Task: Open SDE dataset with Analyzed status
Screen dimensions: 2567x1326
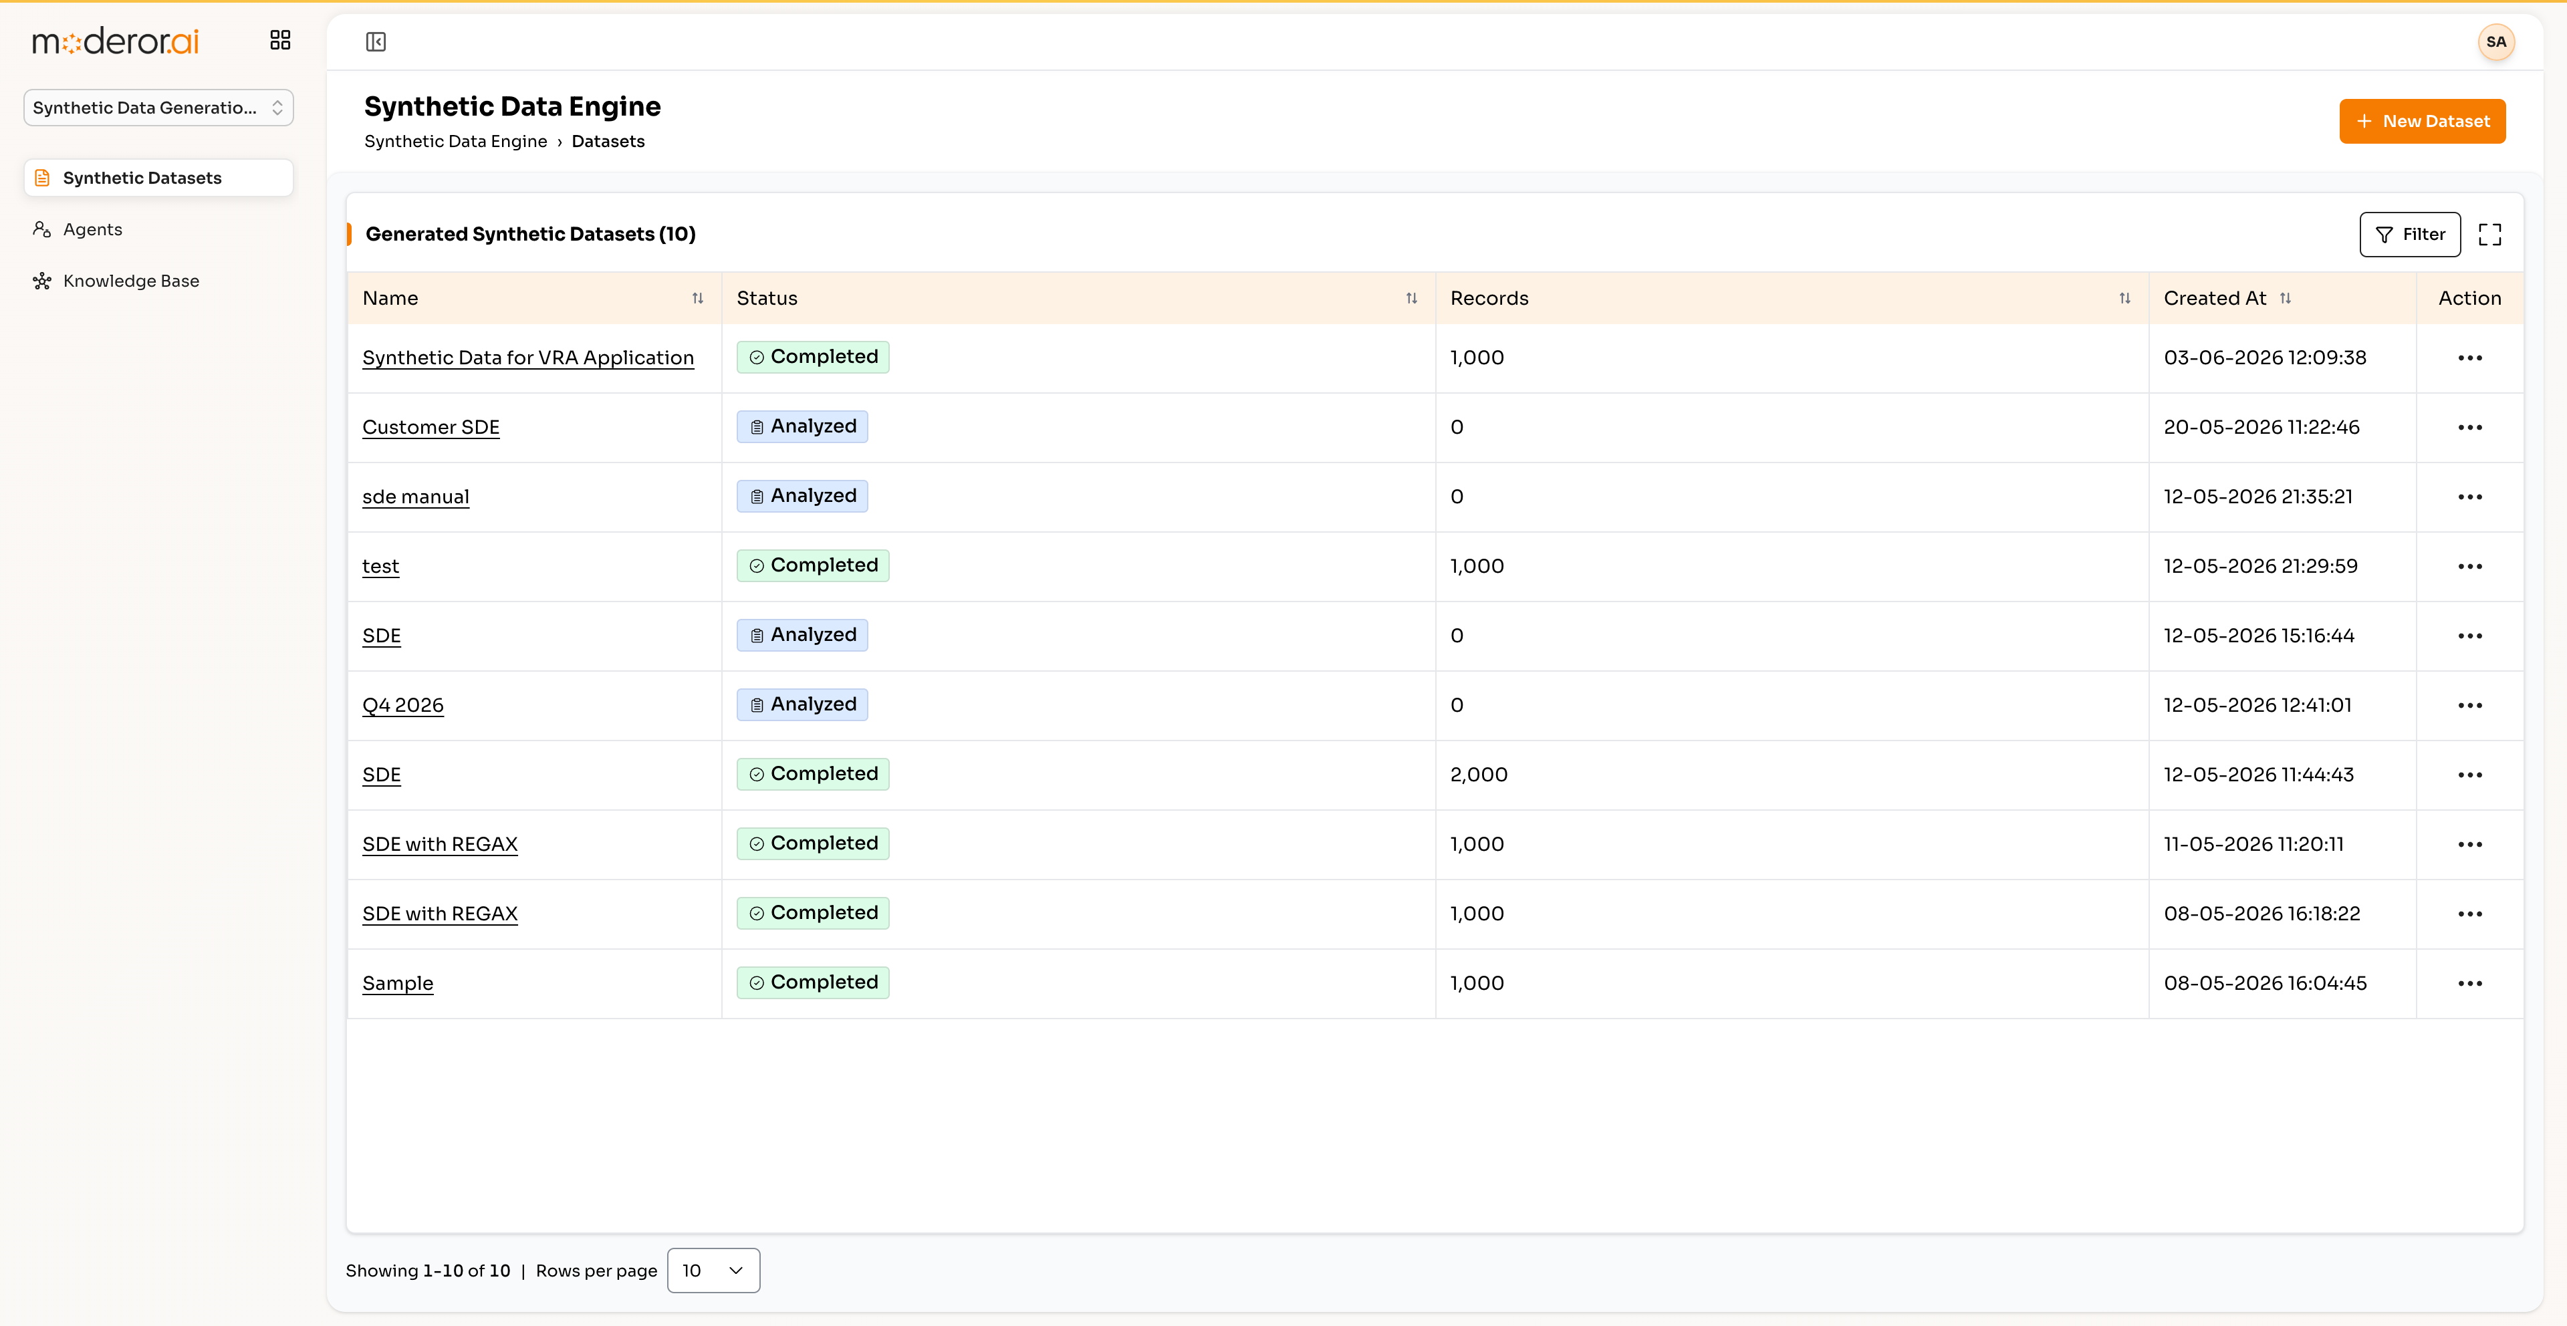Action: coord(382,636)
